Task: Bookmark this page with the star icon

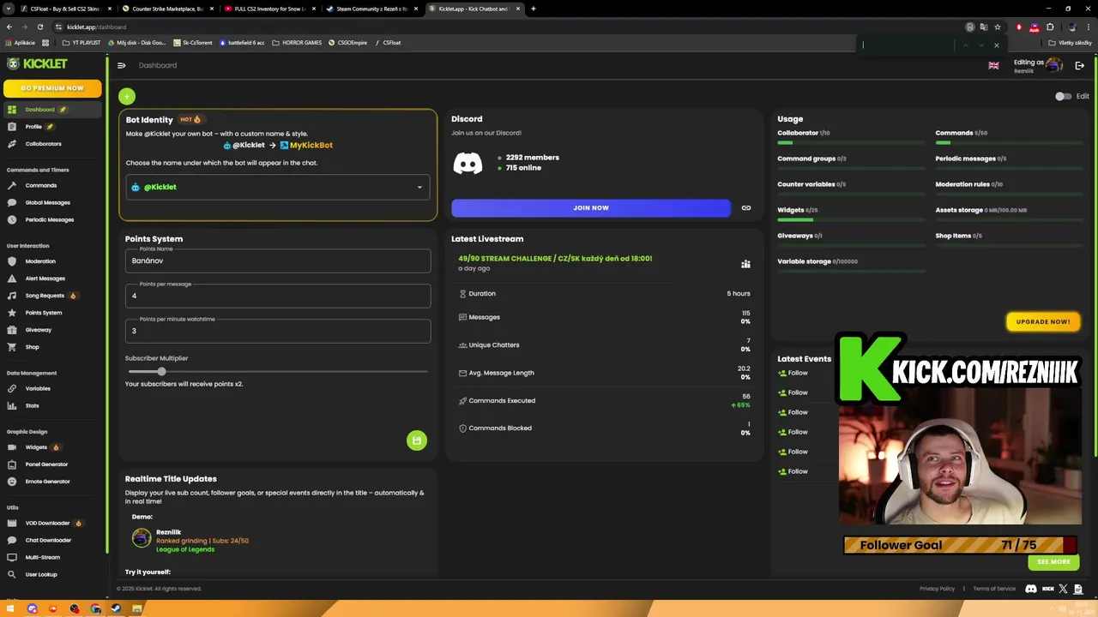Action: click(997, 27)
